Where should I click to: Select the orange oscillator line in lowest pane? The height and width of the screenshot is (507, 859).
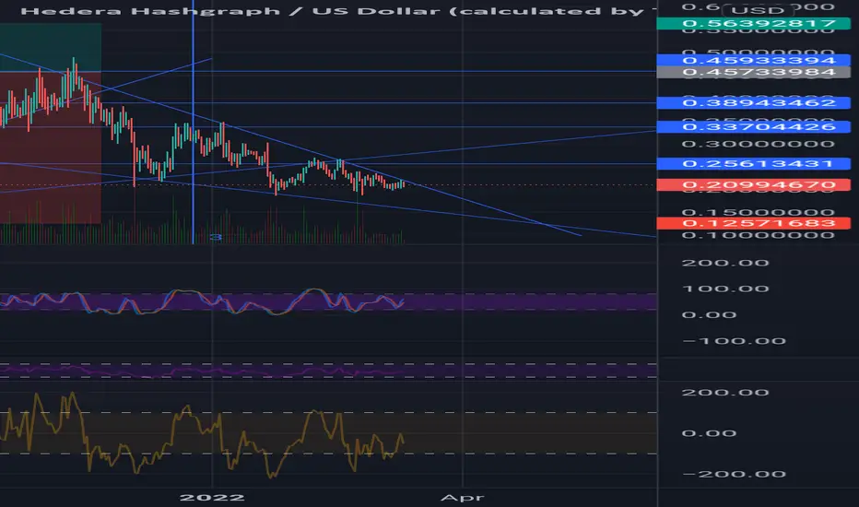click(202, 436)
